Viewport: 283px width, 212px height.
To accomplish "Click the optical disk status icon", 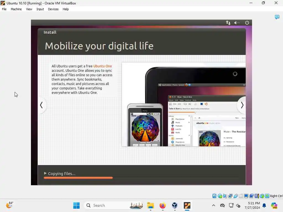I will (220, 196).
